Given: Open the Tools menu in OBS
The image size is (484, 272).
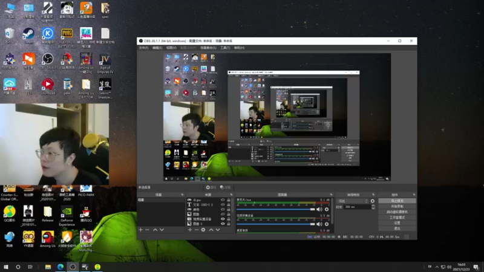Looking at the screenshot, I should click(x=225, y=48).
